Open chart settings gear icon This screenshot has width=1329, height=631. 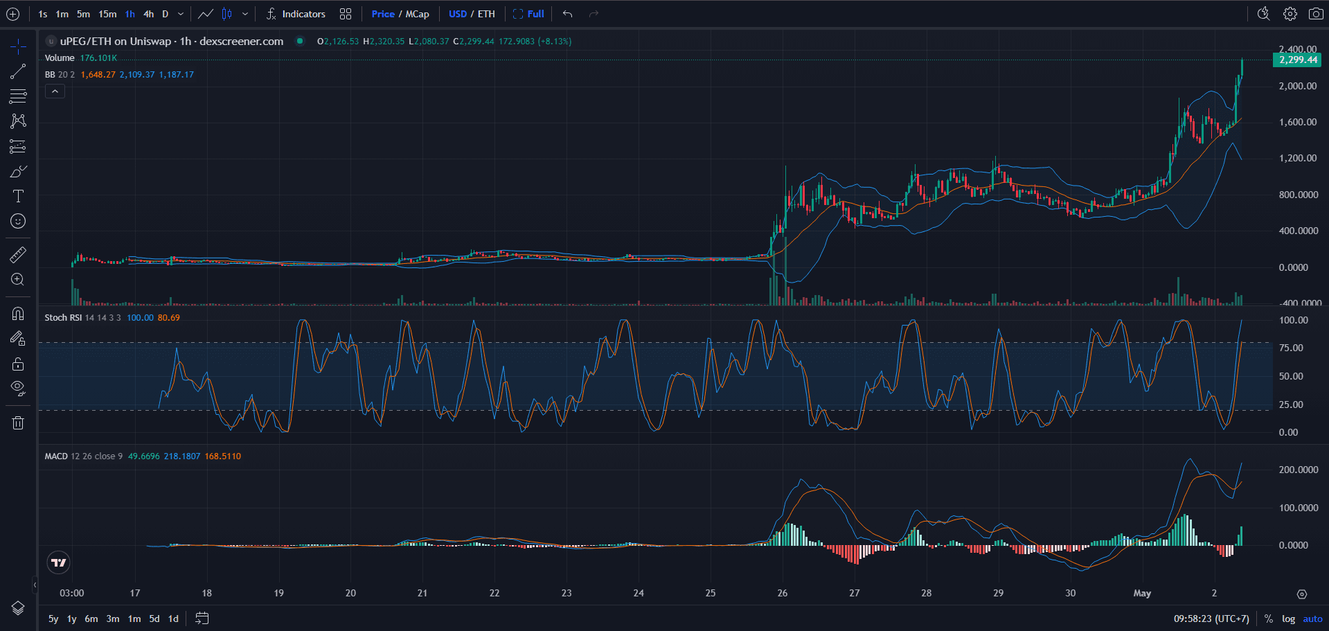click(x=1290, y=14)
